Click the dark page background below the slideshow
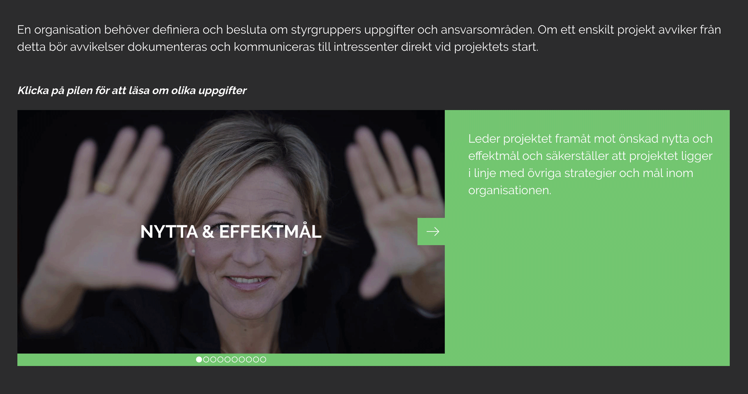748x394 pixels. [x=374, y=380]
